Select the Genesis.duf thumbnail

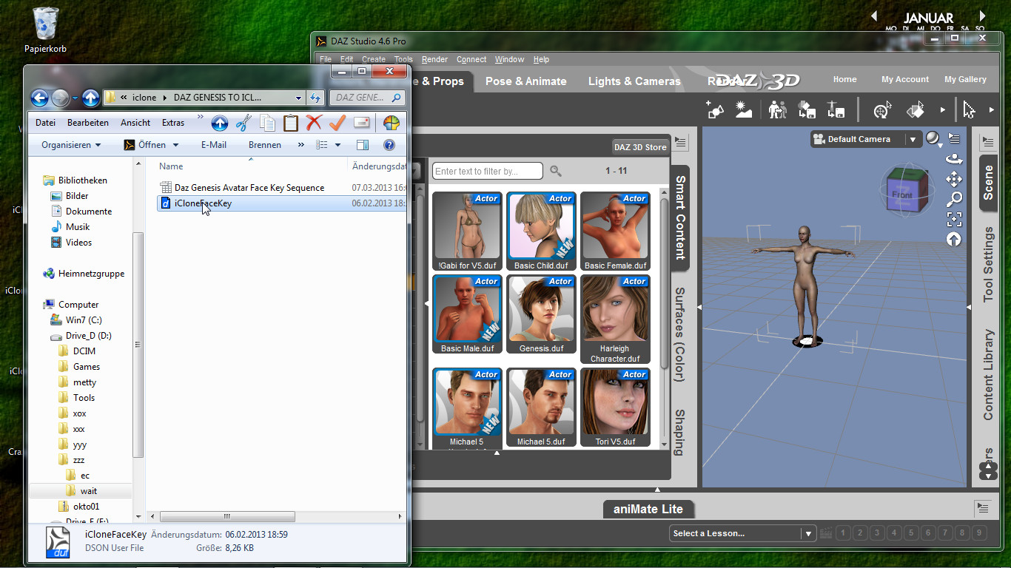(541, 314)
